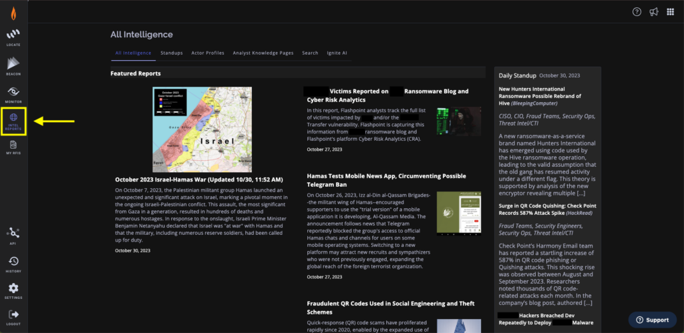Click the standup date October 30, 2023
This screenshot has width=684, height=333.
pyautogui.click(x=560, y=76)
